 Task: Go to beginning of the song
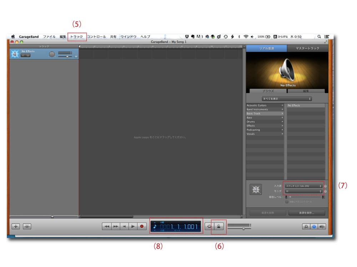[124, 226]
